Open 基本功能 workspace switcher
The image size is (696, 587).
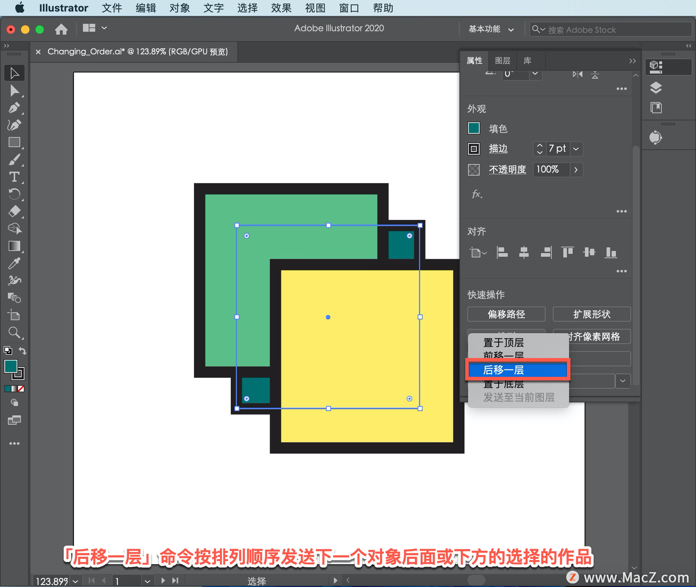tap(491, 29)
